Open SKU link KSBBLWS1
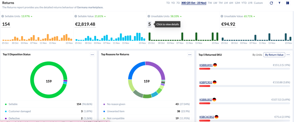 (x=206, y=65)
